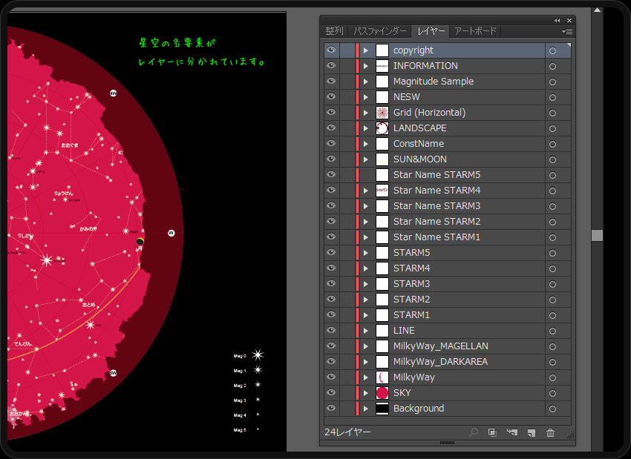Viewport: 631px width, 459px height.
Task: Toggle visibility of MilkyWay_DARKAREA layer
Action: tap(331, 361)
